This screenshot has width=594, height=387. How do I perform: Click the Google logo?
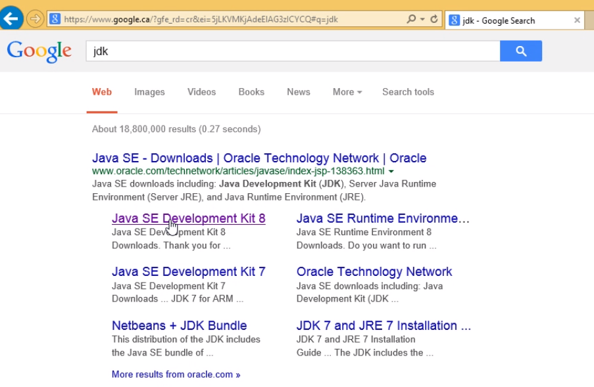(39, 51)
